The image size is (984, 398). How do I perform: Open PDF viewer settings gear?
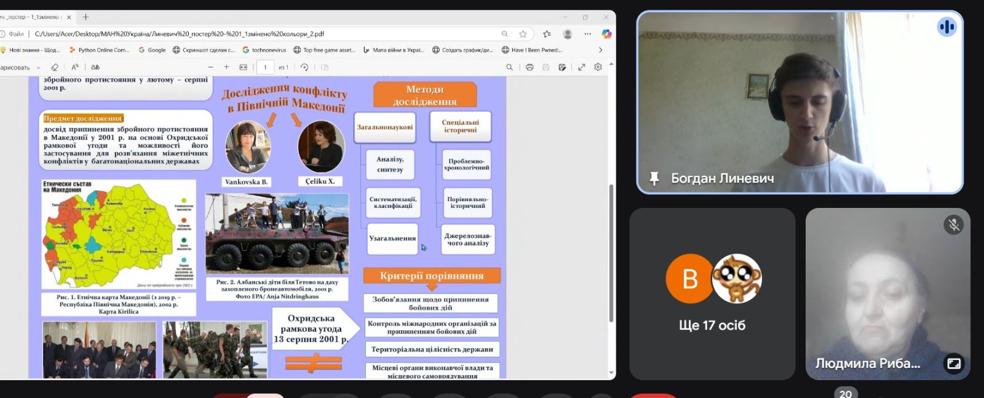(598, 67)
